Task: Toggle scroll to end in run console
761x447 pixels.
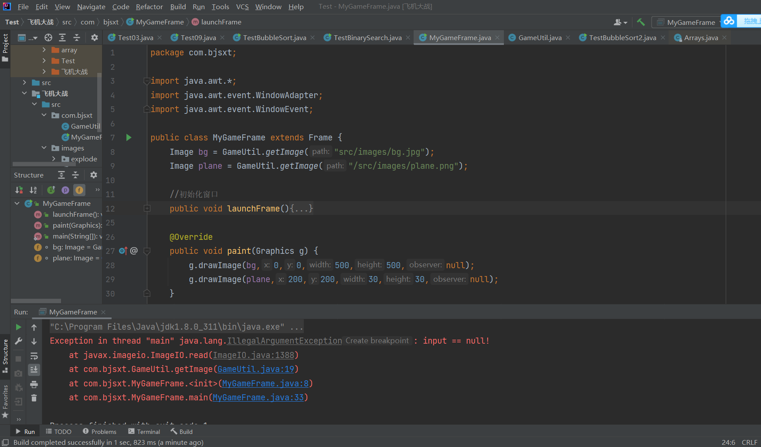Action: [x=34, y=370]
